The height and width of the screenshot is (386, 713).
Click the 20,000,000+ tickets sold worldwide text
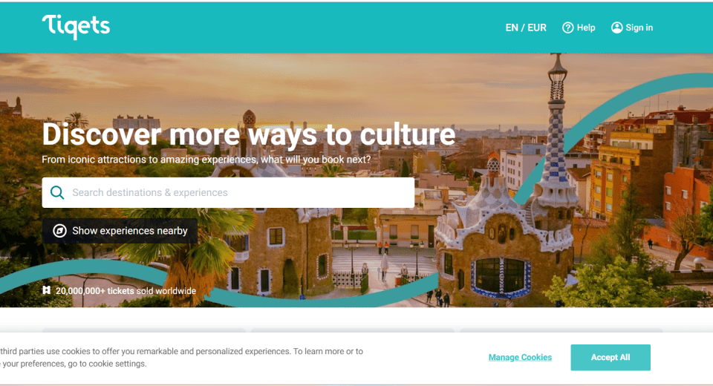click(126, 291)
